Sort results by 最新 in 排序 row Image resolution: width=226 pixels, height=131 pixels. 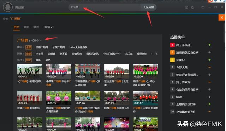coord(38,60)
